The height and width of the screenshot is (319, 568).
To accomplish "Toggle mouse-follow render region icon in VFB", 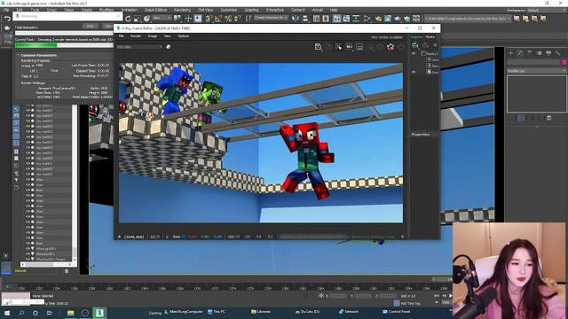I will [339, 47].
